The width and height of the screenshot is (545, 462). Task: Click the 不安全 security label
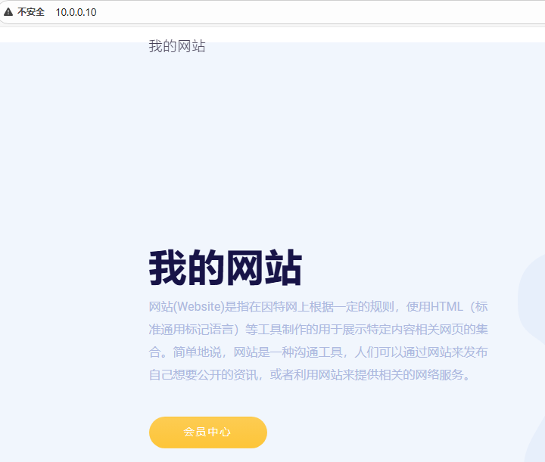(x=31, y=12)
